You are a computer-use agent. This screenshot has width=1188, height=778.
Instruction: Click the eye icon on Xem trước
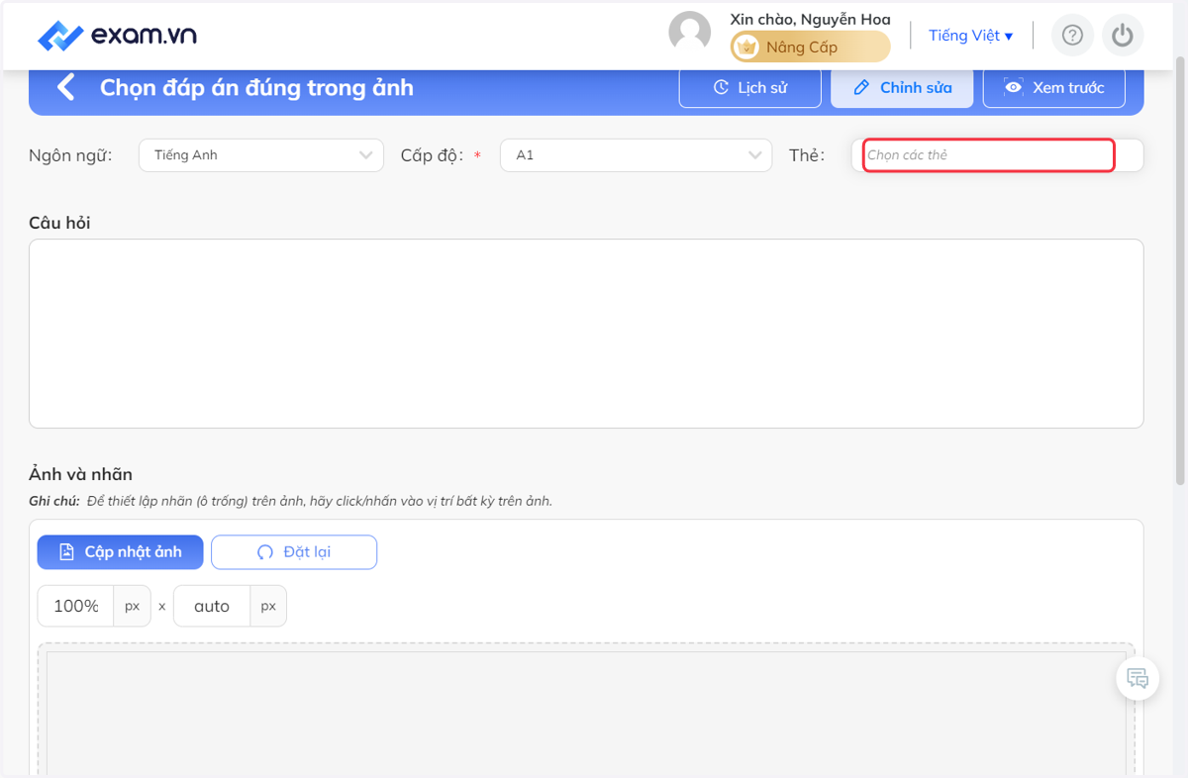tap(1013, 87)
